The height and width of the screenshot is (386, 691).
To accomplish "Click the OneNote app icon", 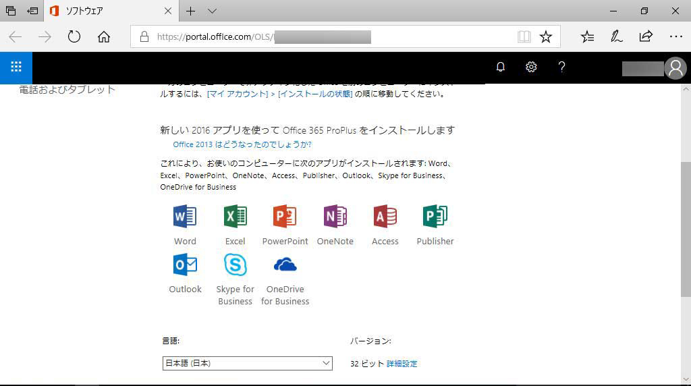I will point(335,217).
